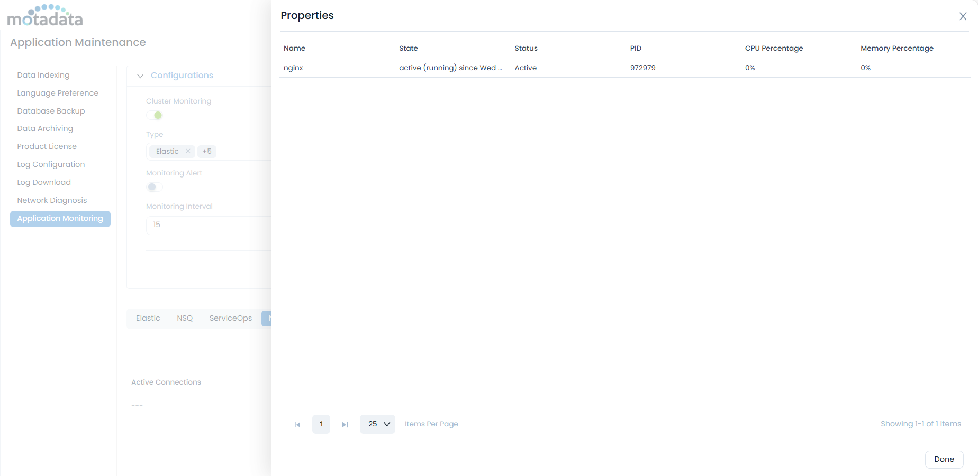
Task: Close the Properties dialog
Action: (x=963, y=16)
